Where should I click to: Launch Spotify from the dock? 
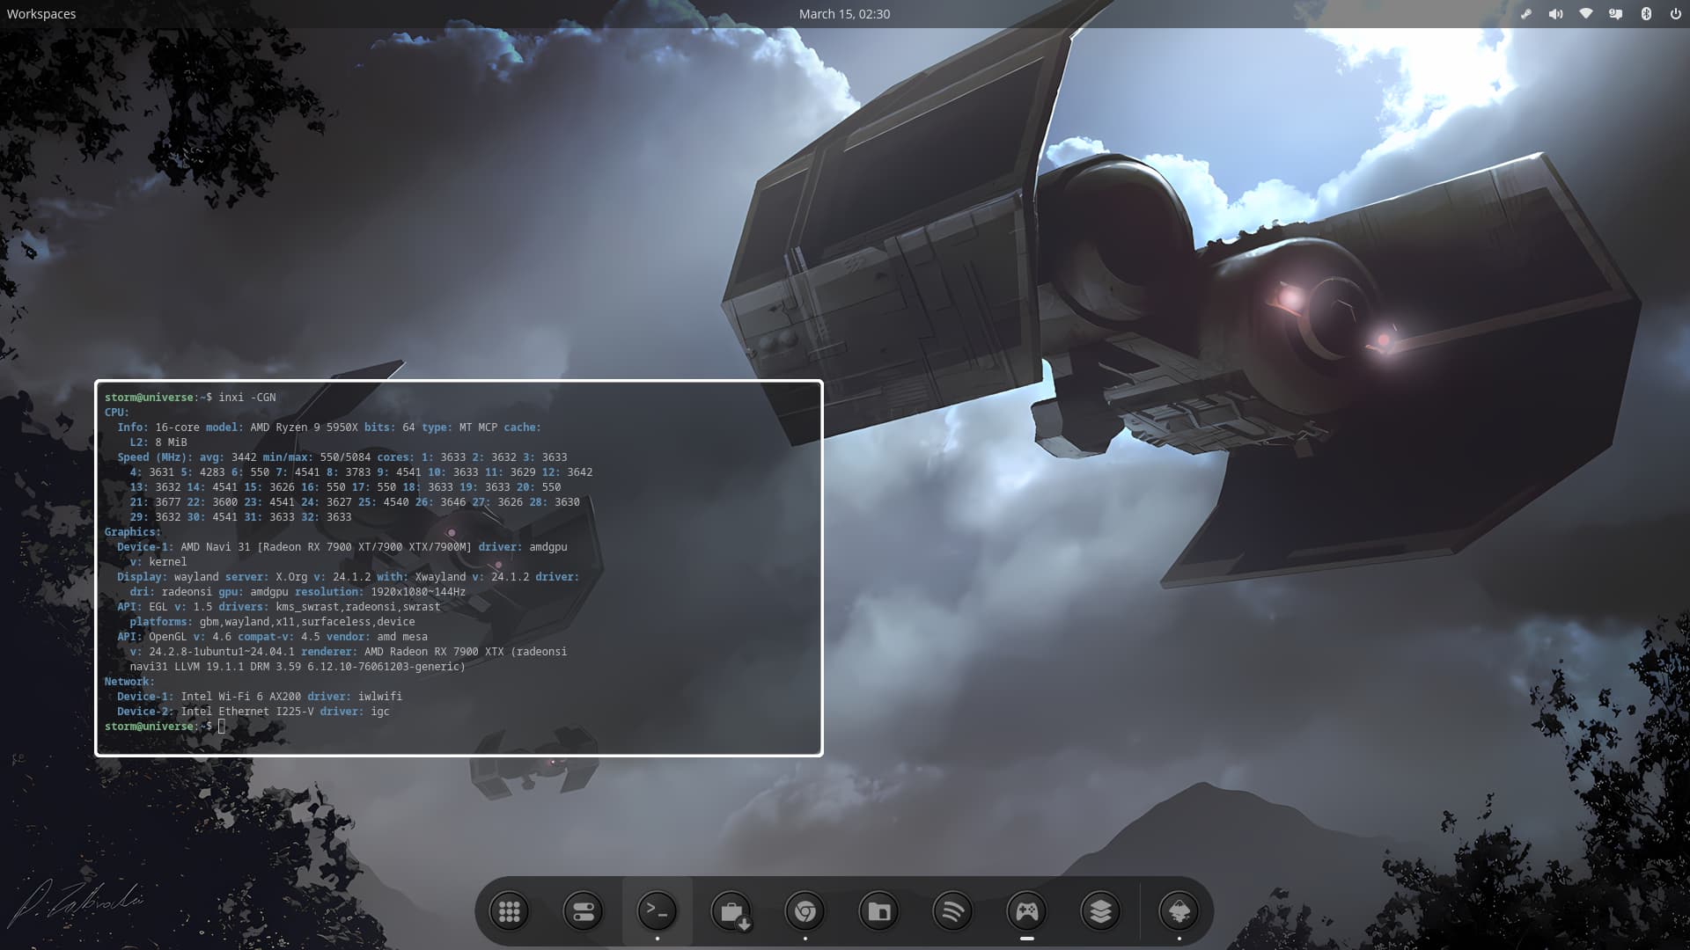[953, 912]
